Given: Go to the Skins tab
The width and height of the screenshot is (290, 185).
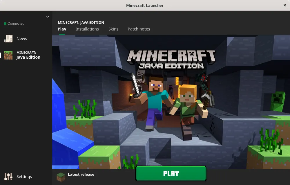Looking at the screenshot, I should [113, 29].
